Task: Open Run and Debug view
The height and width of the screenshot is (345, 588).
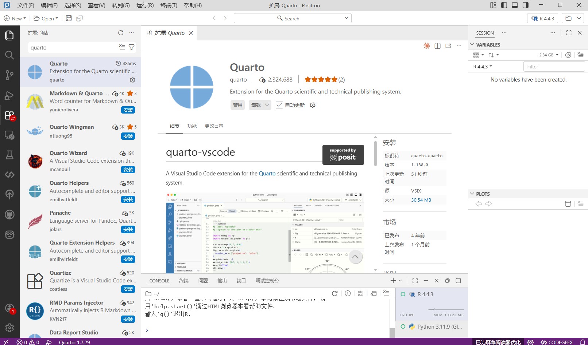Action: click(9, 95)
